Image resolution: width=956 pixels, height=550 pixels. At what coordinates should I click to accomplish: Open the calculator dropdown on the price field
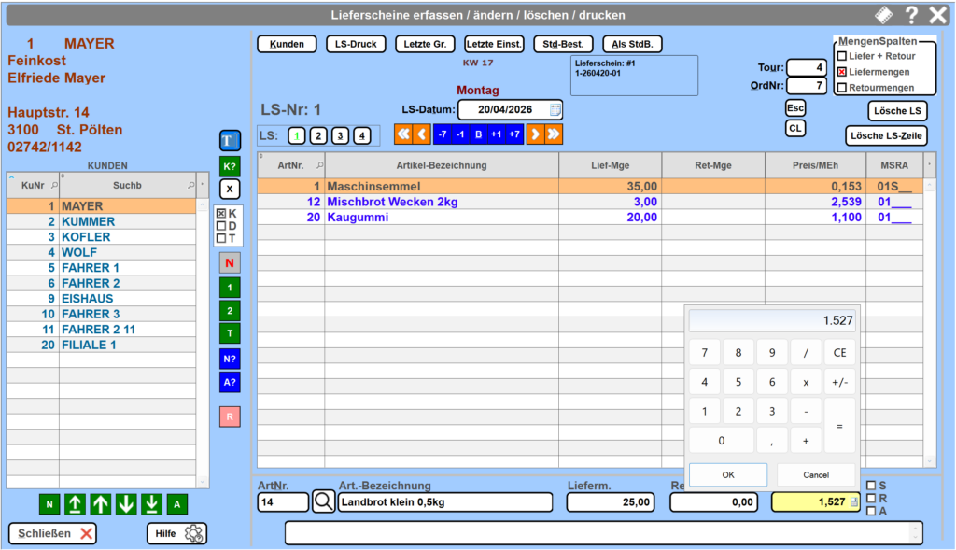(854, 502)
